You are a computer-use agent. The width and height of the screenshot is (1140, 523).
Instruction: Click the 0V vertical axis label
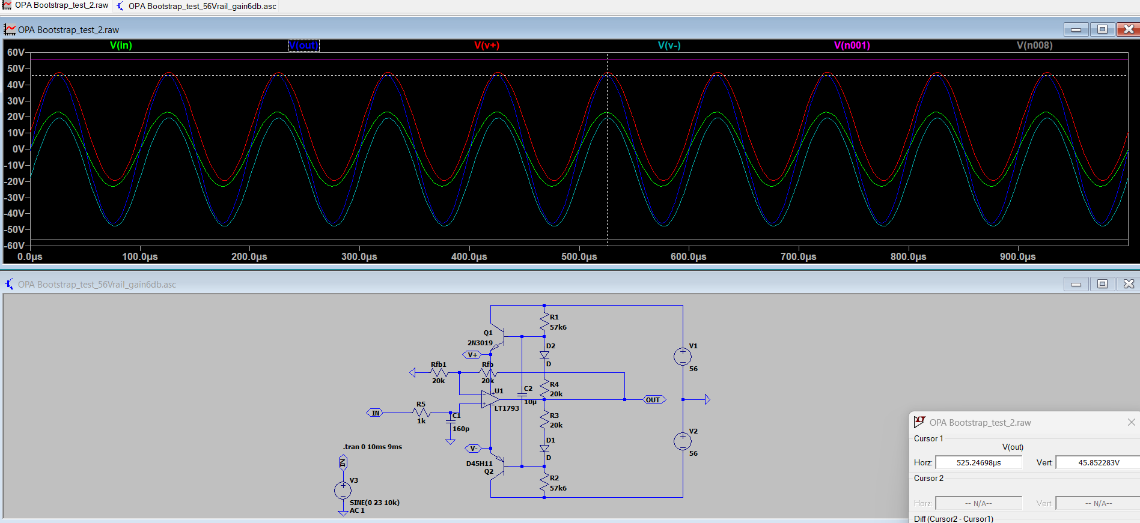click(19, 149)
